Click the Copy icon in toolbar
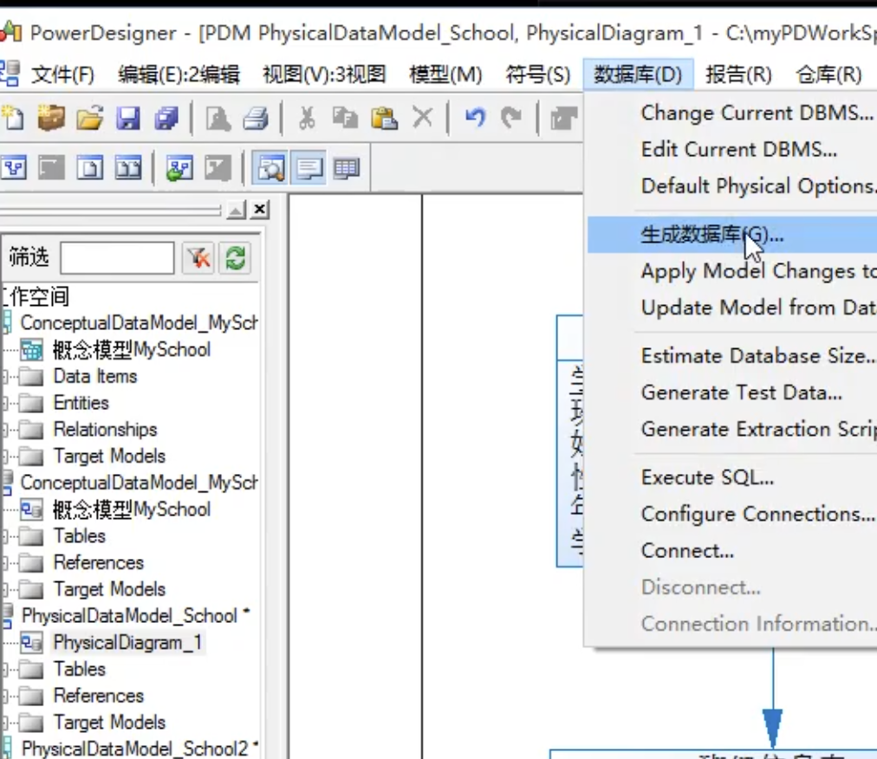This screenshot has height=759, width=877. pyautogui.click(x=345, y=118)
